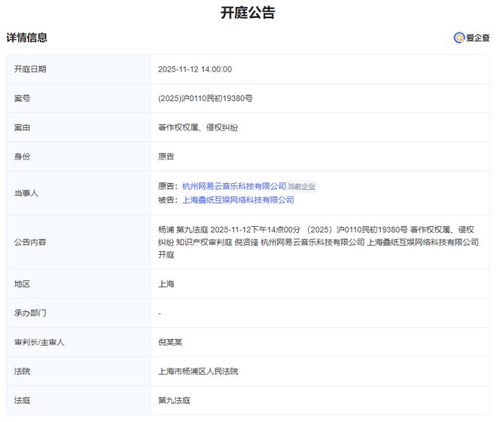The width and height of the screenshot is (497, 422).
Task: Select the 详情信息 section heading
Action: click(x=27, y=37)
